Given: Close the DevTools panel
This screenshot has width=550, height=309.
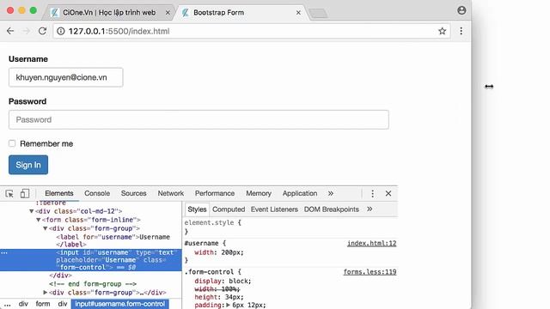Looking at the screenshot, I should 388,193.
